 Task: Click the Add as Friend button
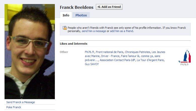109,7
